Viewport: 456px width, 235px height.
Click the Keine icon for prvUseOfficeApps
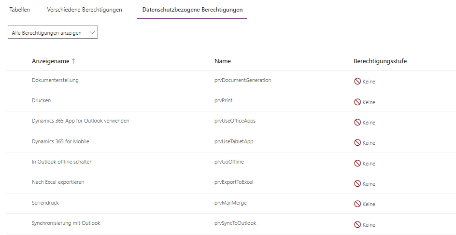[357, 123]
